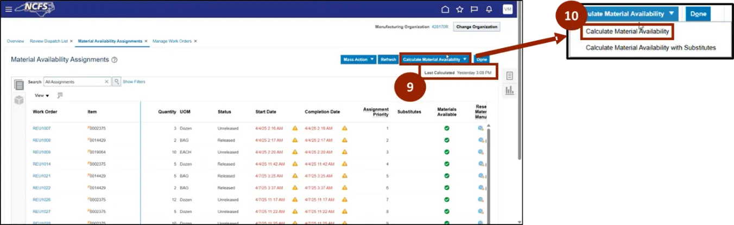Close the Review Dispatch List tab
This screenshot has height=225, width=734.
click(x=71, y=41)
